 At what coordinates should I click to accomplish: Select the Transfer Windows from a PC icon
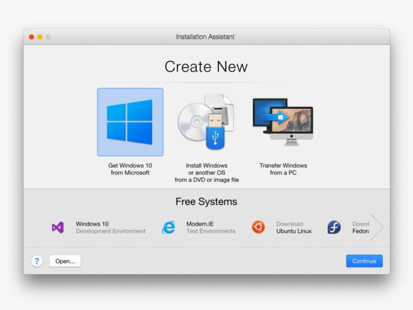(283, 122)
